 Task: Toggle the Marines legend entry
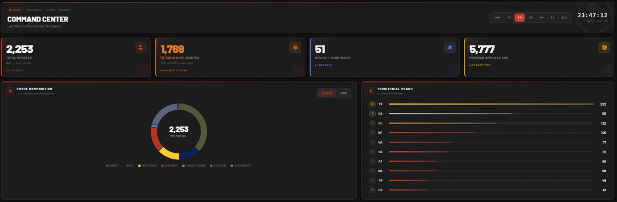170,166
